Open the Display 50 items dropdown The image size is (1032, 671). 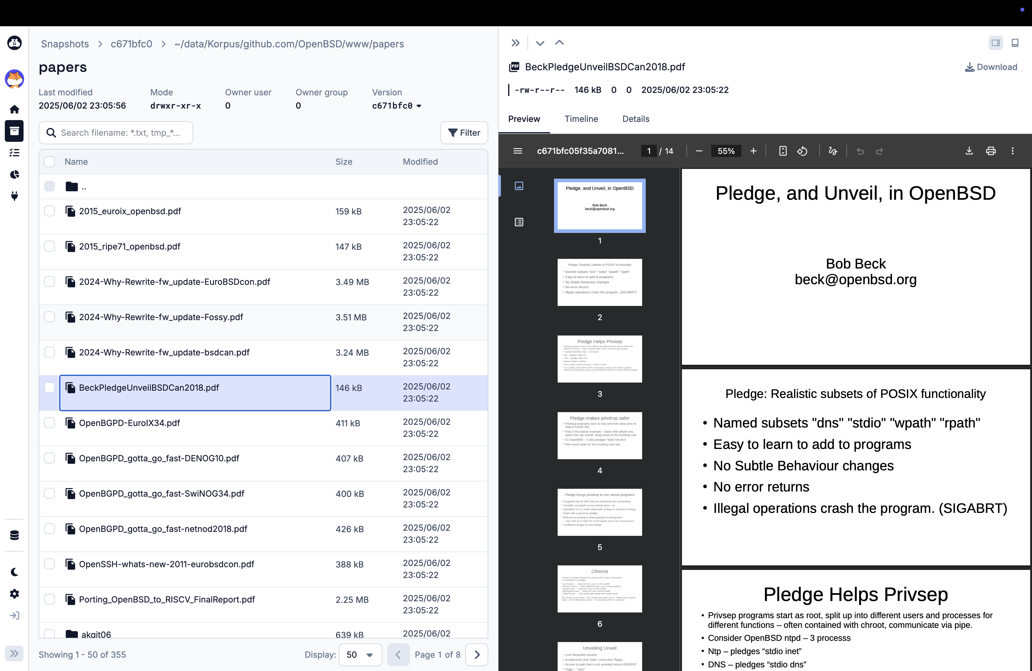click(x=360, y=654)
